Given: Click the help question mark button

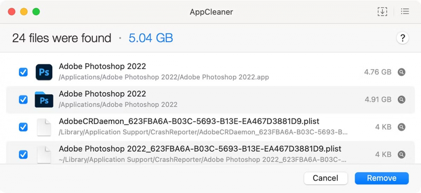Looking at the screenshot, I should coord(402,38).
